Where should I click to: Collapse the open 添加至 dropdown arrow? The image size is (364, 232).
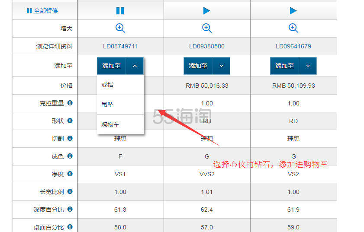pyautogui.click(x=135, y=66)
